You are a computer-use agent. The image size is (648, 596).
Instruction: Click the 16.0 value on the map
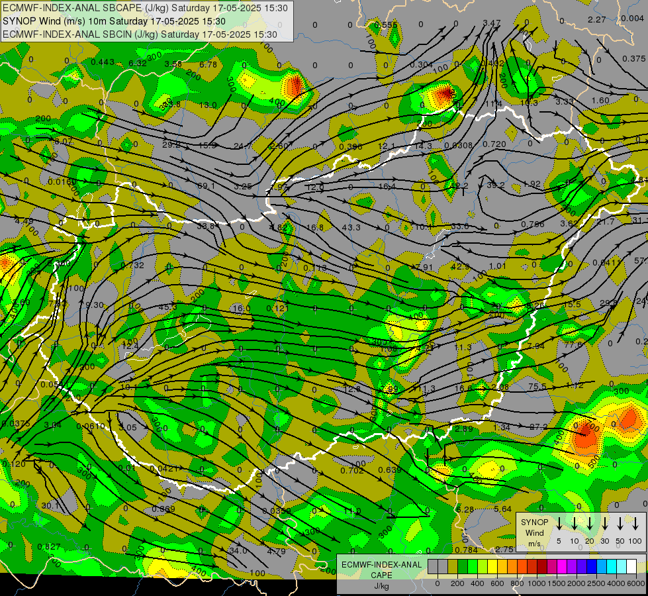click(x=242, y=308)
